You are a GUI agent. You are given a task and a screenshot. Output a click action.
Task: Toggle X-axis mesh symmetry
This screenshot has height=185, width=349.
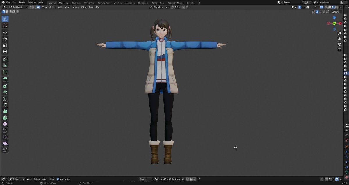(317, 12)
